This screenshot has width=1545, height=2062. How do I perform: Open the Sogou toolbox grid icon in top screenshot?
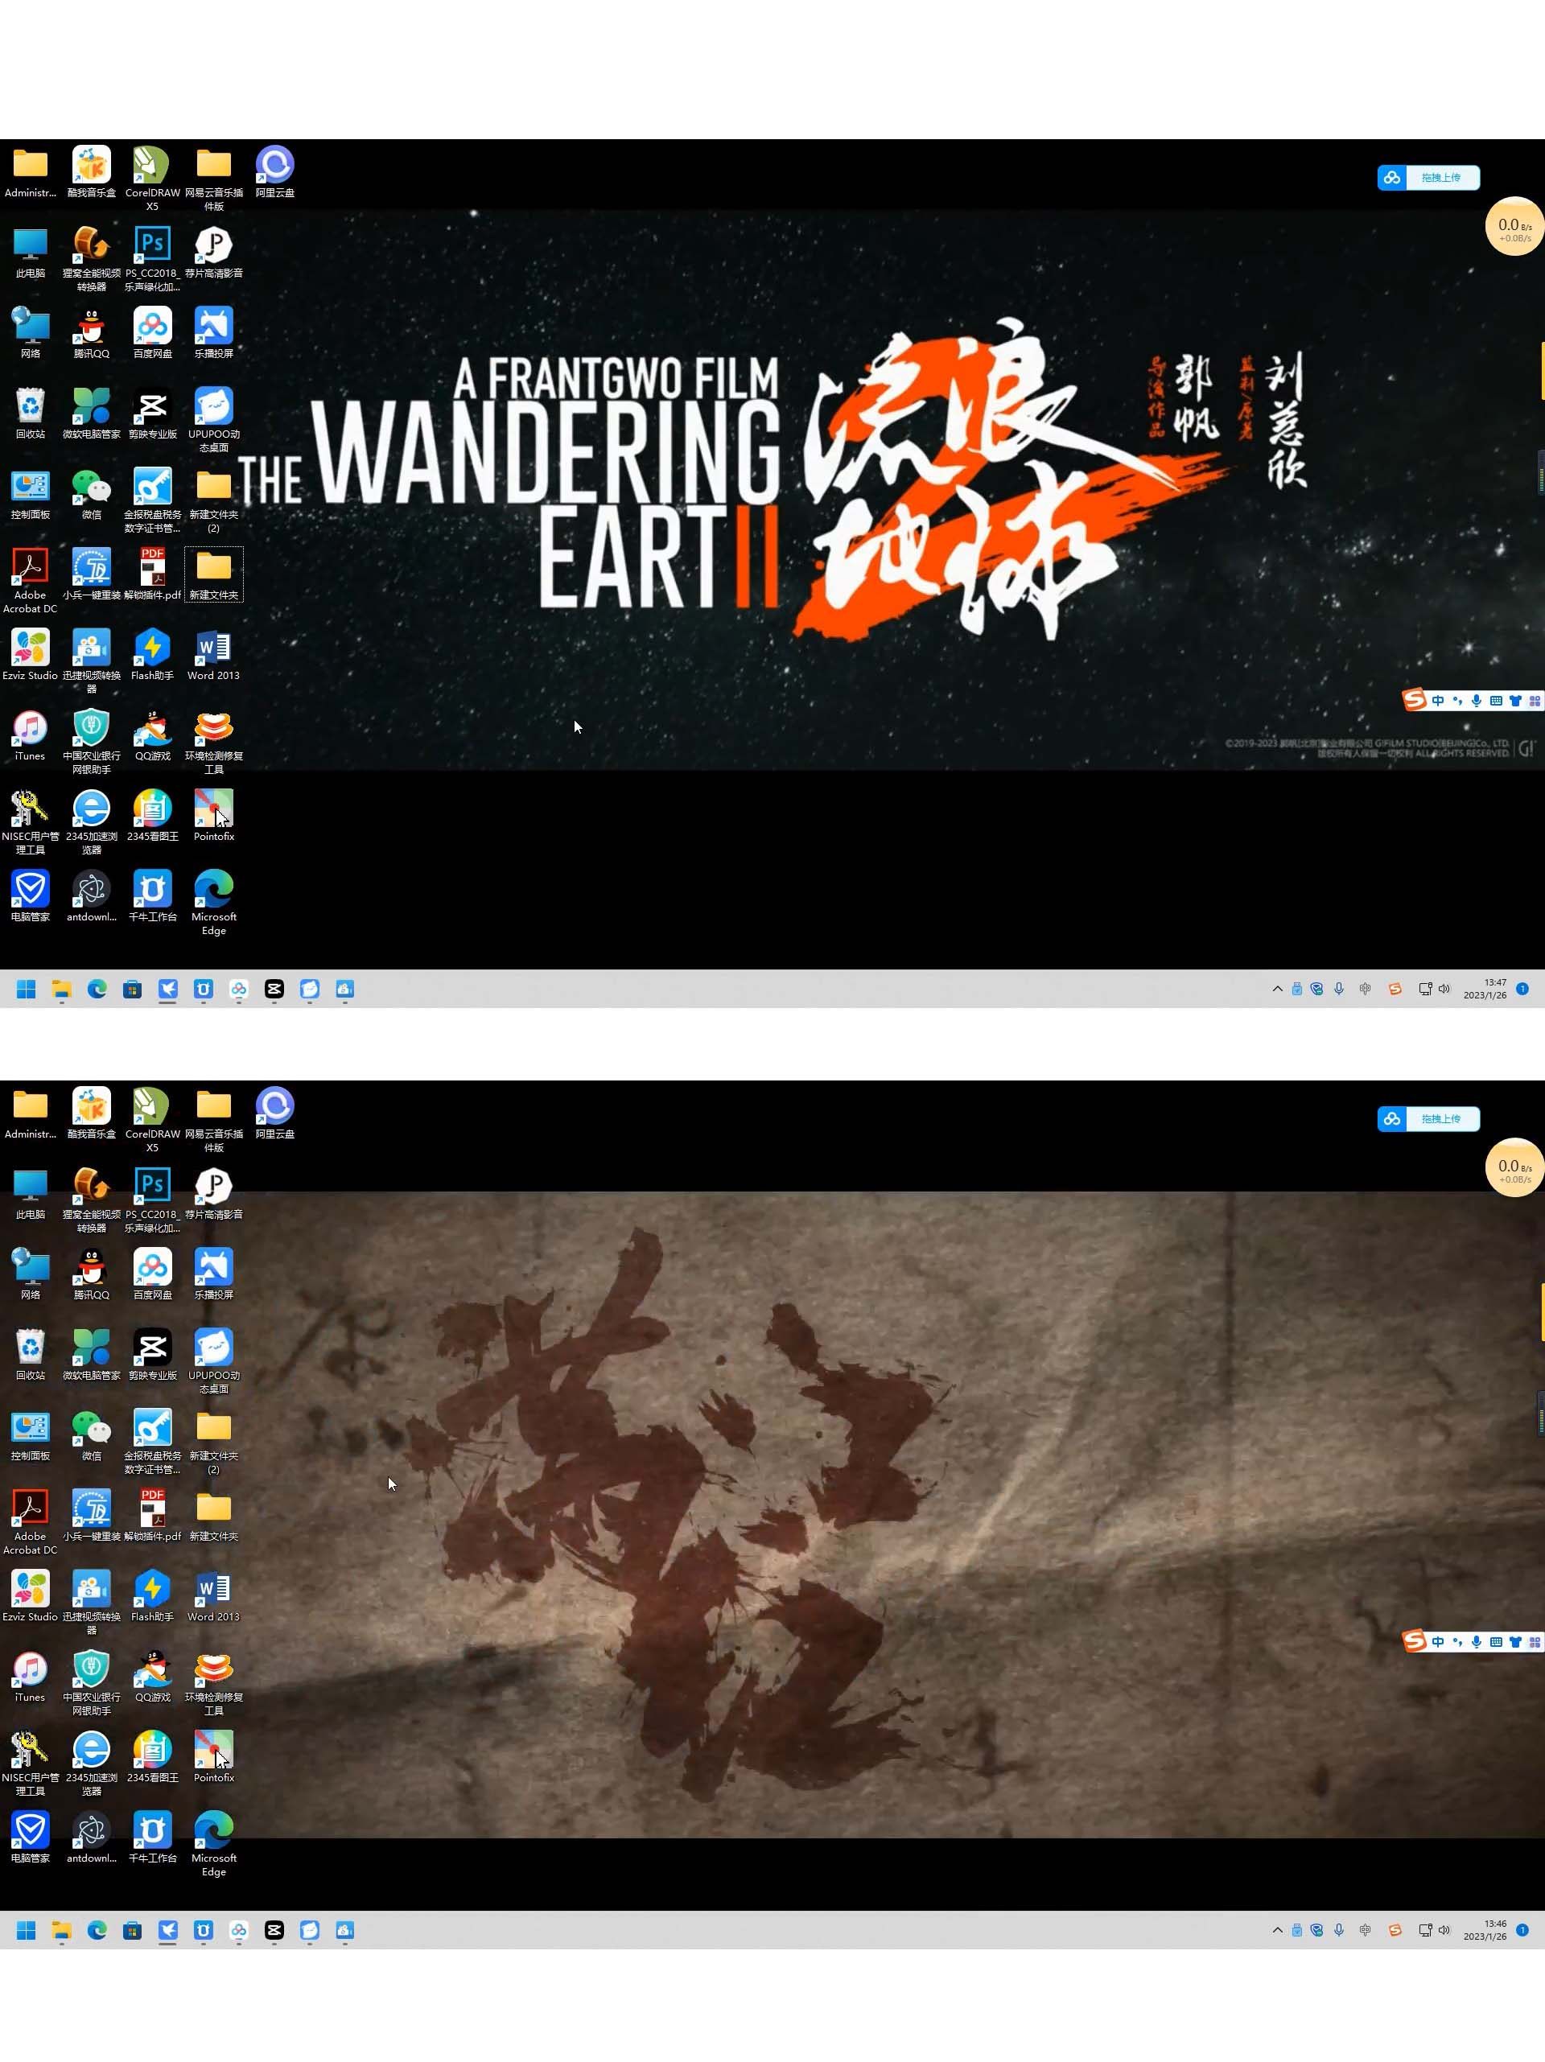(x=1535, y=700)
